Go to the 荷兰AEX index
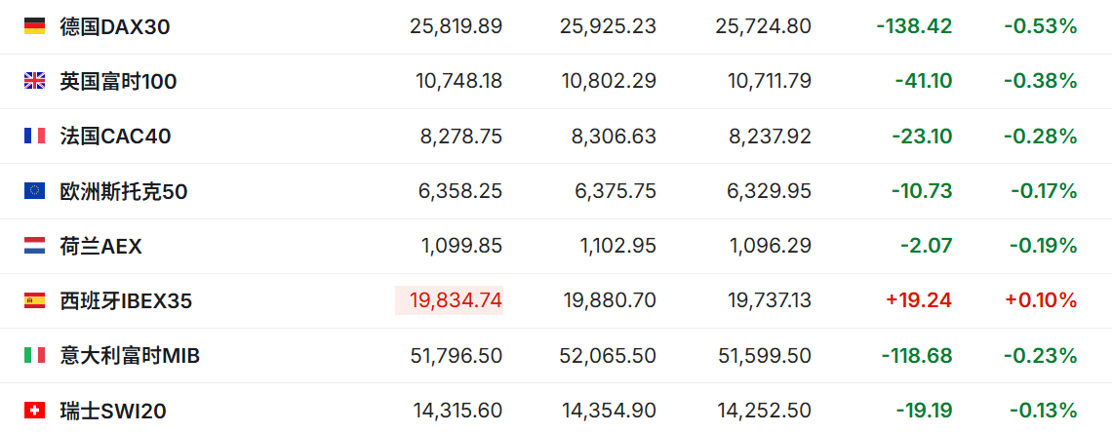The width and height of the screenshot is (1112, 434). click(101, 246)
